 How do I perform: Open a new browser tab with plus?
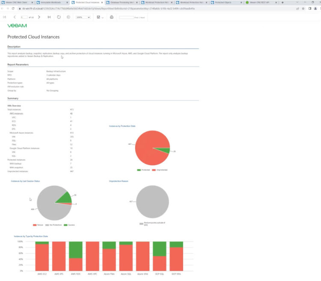[282, 3]
